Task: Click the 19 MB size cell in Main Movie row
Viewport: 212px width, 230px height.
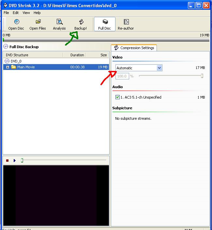Action: pos(103,67)
